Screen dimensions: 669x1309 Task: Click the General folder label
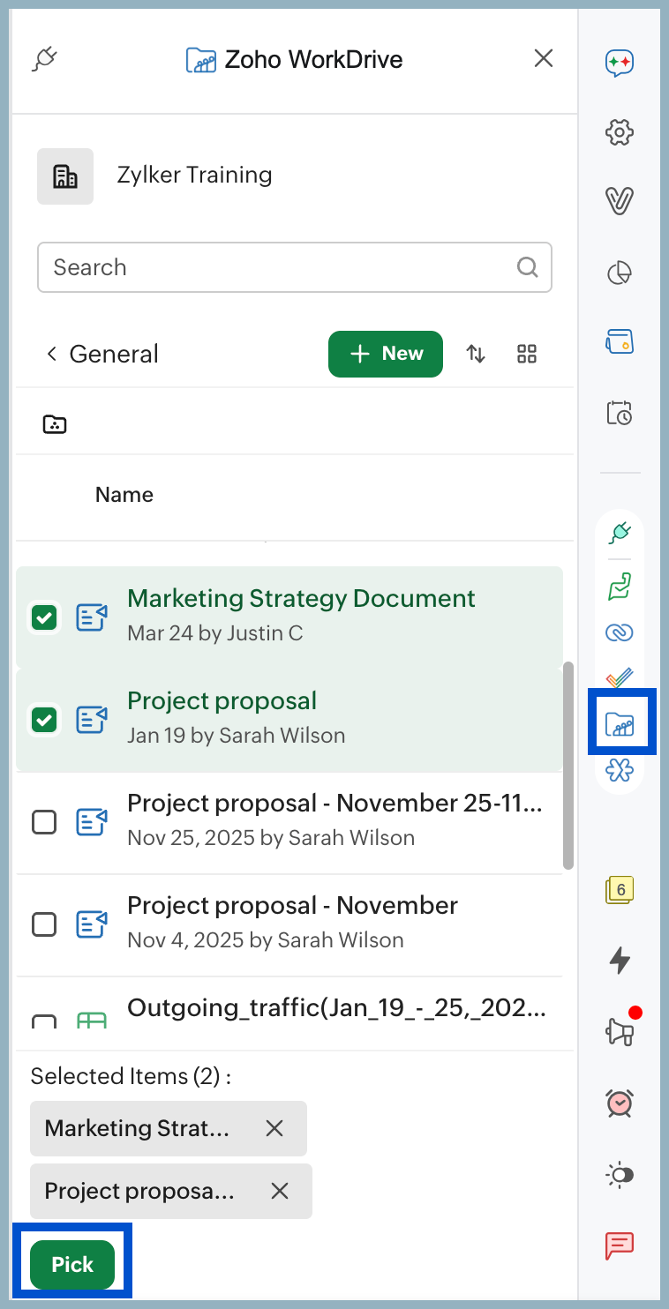[114, 355]
